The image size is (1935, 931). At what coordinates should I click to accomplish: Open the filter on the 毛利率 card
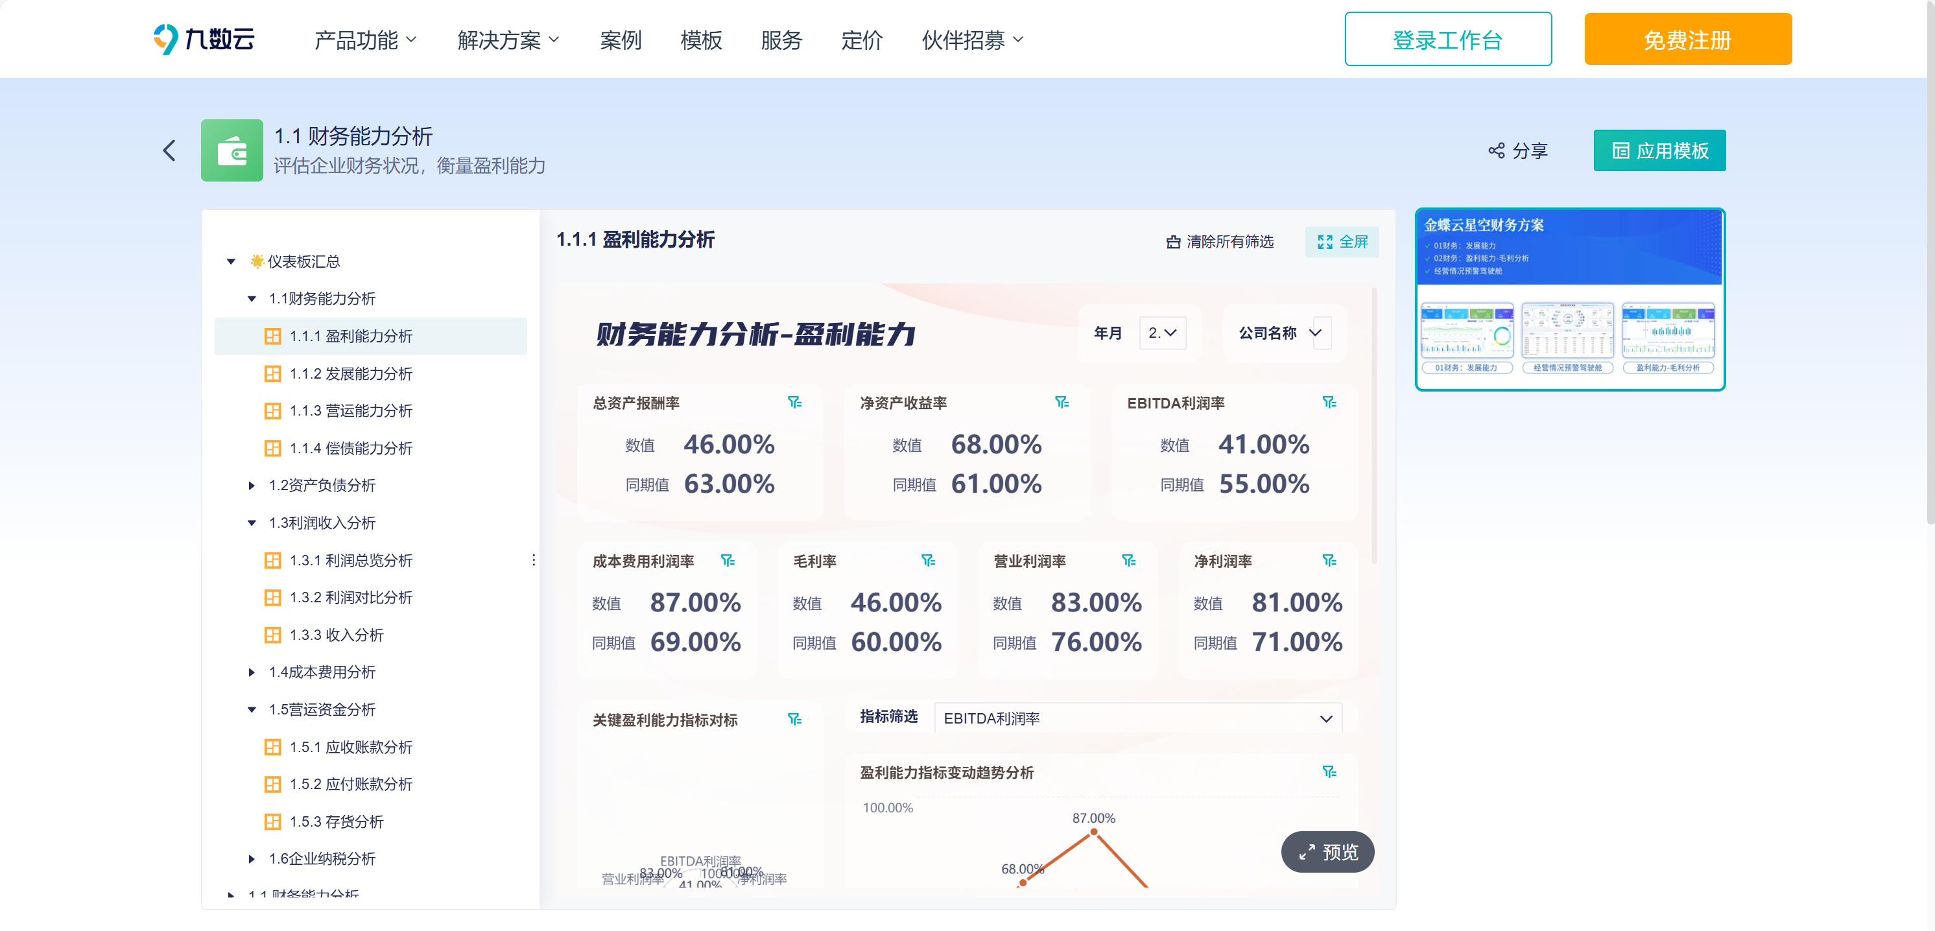coord(929,560)
